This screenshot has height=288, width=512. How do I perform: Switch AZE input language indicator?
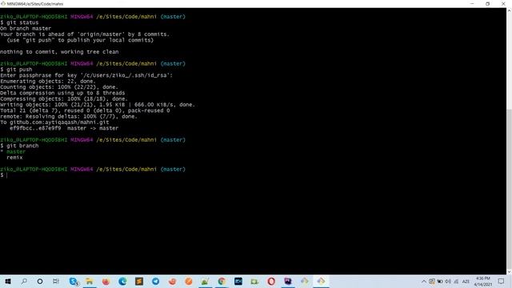pos(466,282)
